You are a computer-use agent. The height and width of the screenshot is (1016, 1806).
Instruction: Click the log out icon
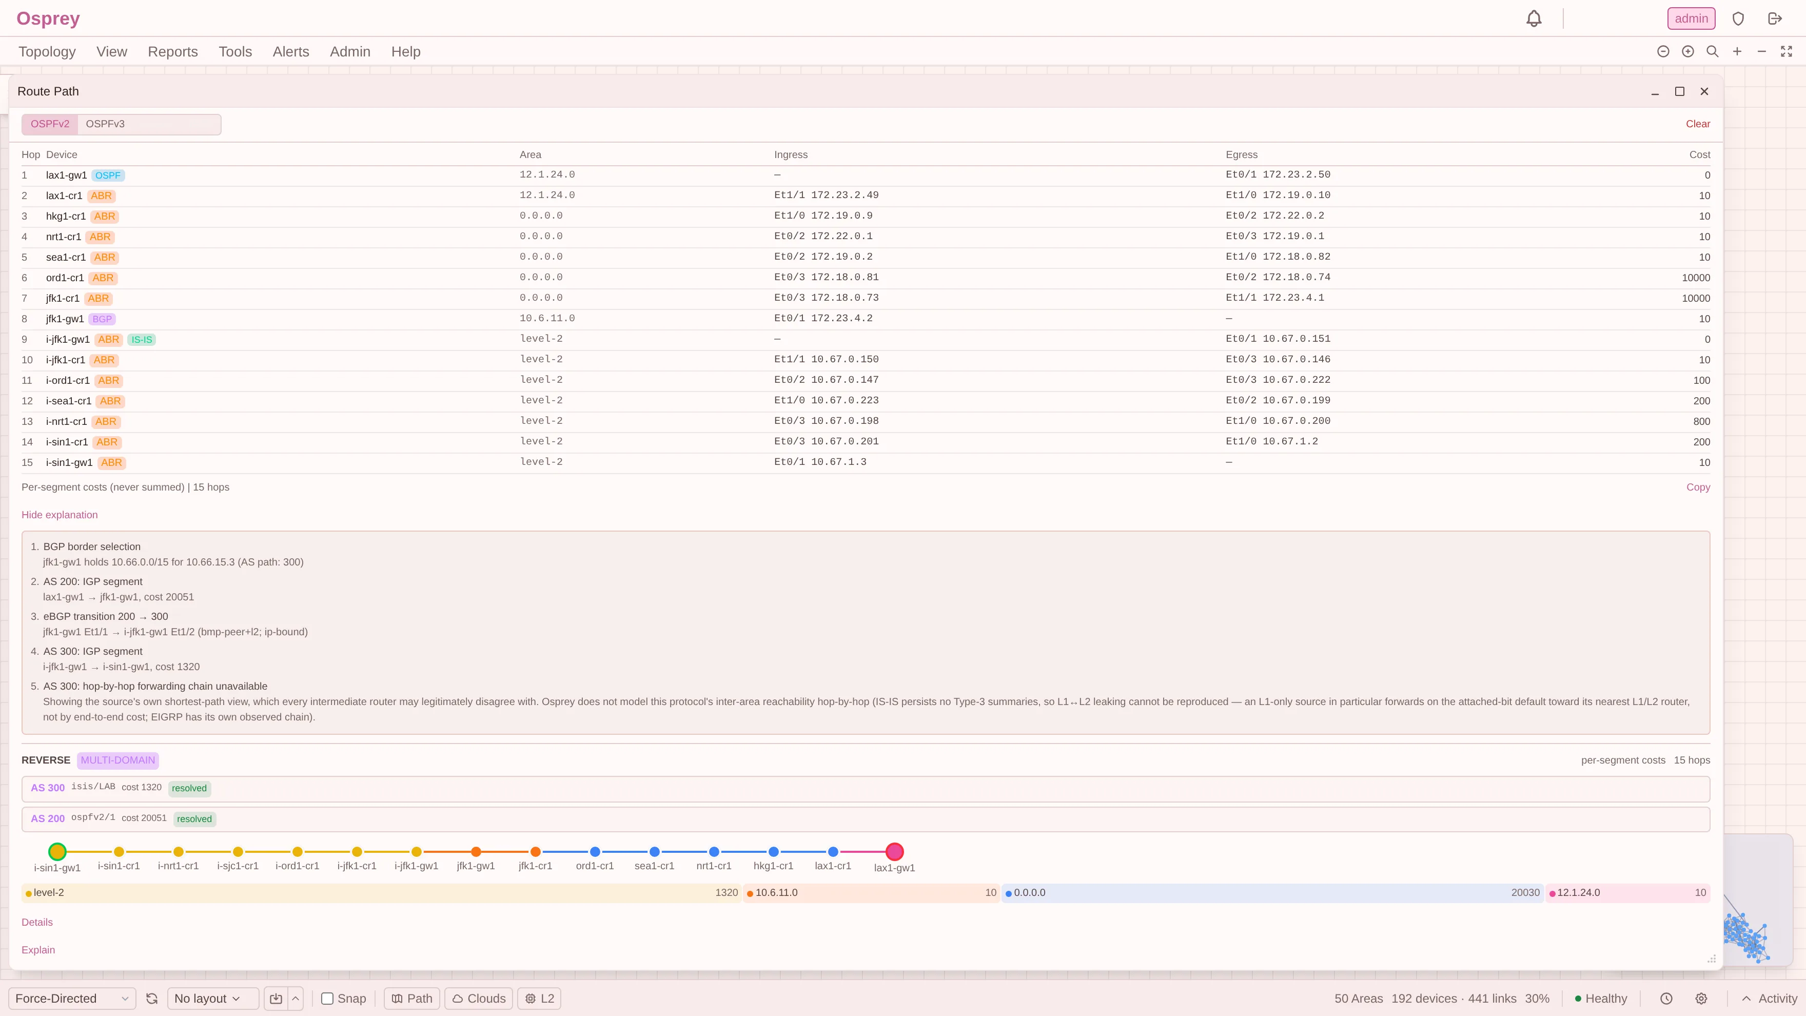point(1775,19)
